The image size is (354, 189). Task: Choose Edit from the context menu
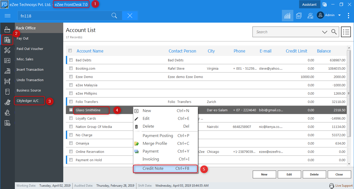tap(166, 119)
